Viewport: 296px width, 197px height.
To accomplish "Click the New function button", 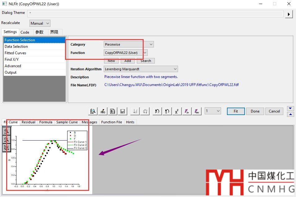I will [x=111, y=61].
